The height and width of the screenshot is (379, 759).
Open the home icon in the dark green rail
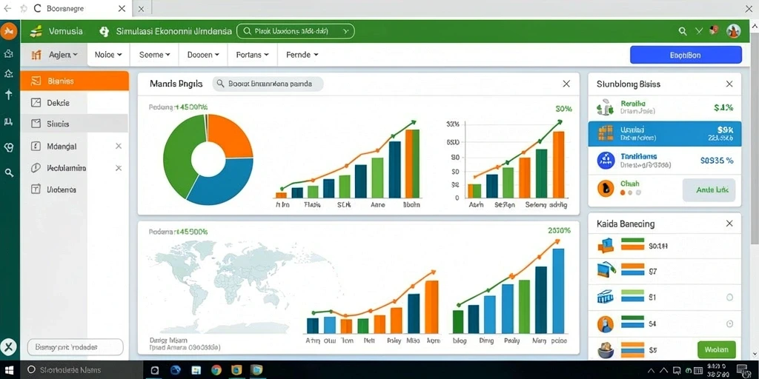[x=8, y=53]
